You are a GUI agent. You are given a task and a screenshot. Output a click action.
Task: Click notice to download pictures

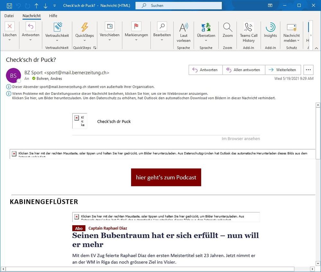point(144,98)
